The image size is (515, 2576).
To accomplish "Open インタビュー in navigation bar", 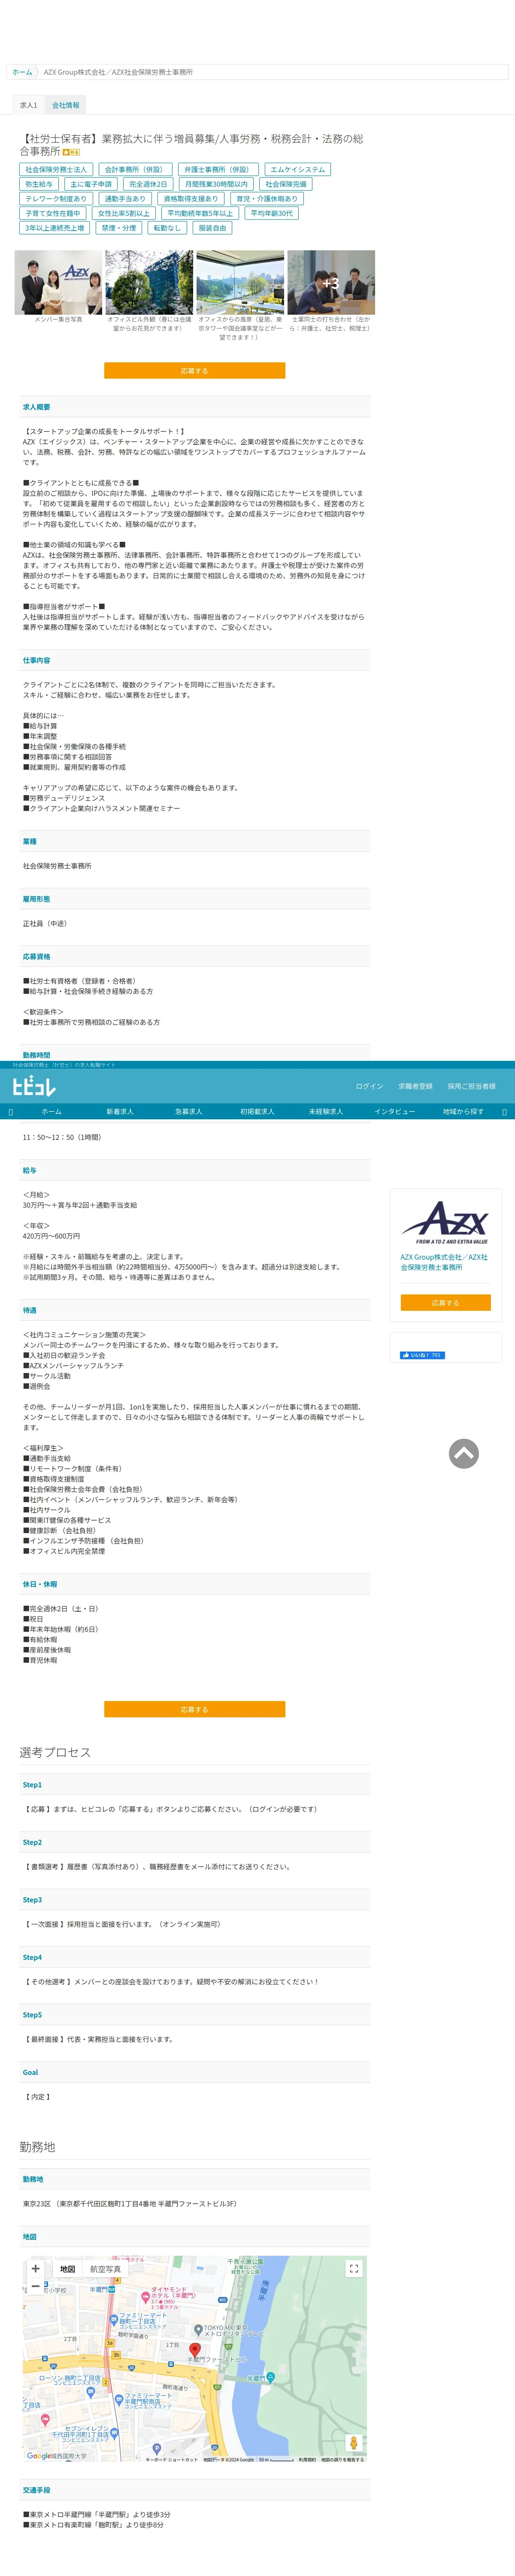I will click(394, 1111).
